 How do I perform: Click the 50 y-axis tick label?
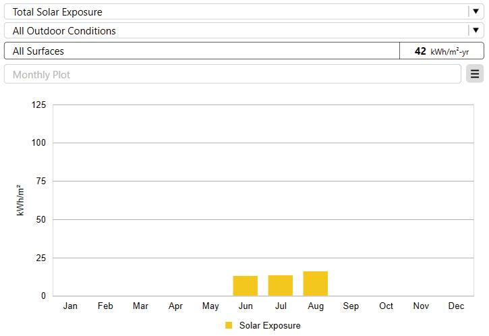[x=41, y=219]
